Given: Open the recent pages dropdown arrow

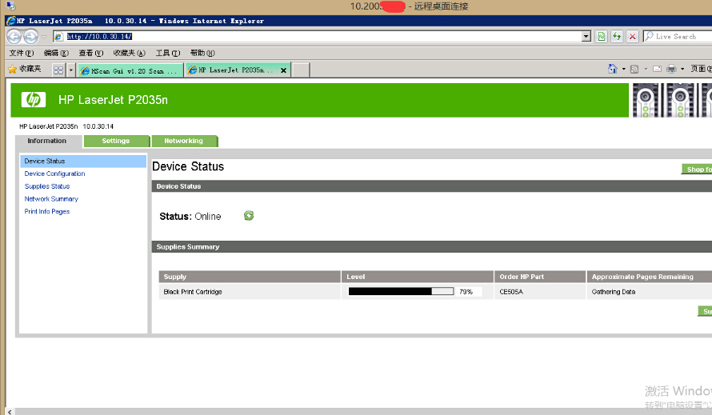Looking at the screenshot, I should pyautogui.click(x=44, y=37).
